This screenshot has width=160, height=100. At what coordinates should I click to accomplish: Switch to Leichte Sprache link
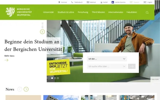120,2
